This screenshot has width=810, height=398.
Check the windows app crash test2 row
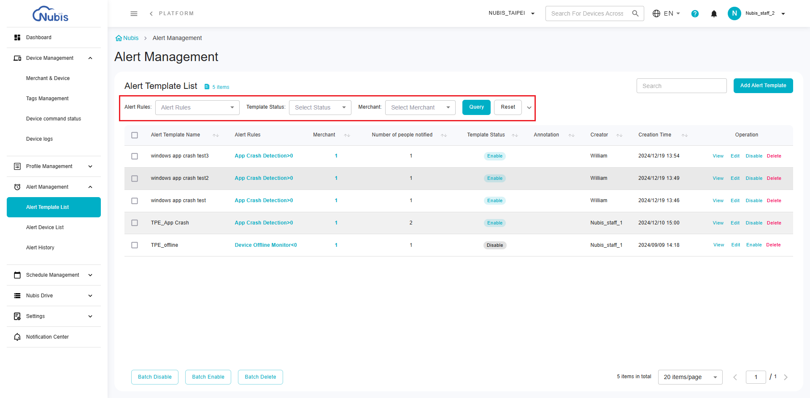pyautogui.click(x=135, y=179)
